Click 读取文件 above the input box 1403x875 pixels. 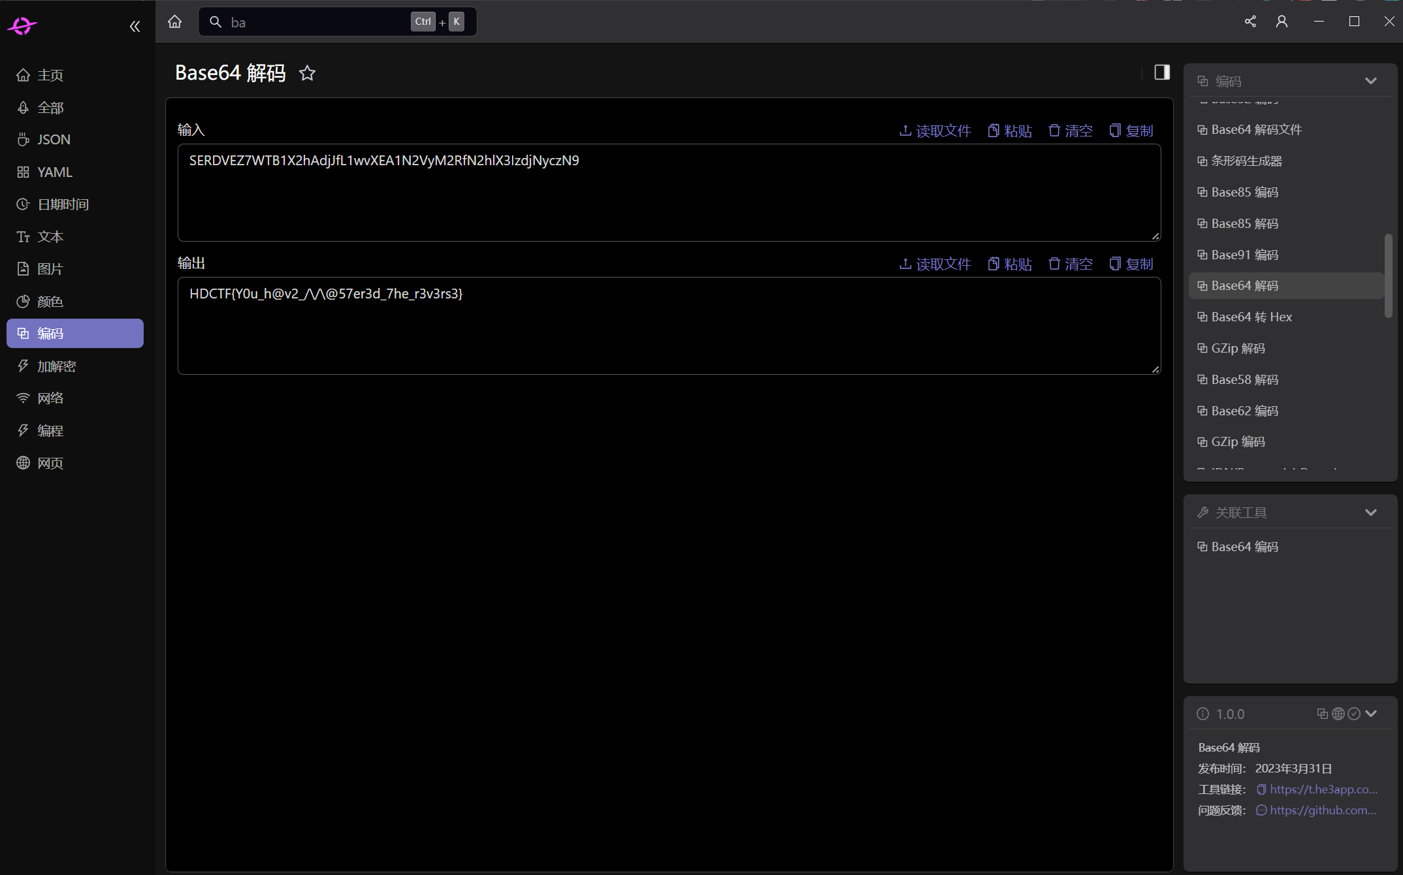(x=935, y=131)
